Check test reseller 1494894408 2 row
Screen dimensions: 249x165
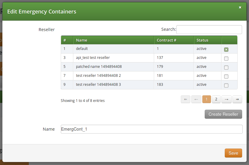coord(226,77)
